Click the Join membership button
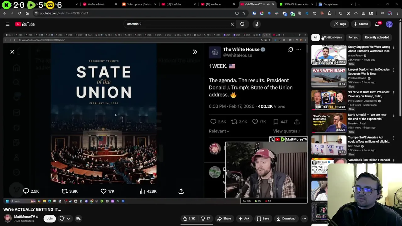Screen dimensions: 402x226 click(50, 218)
